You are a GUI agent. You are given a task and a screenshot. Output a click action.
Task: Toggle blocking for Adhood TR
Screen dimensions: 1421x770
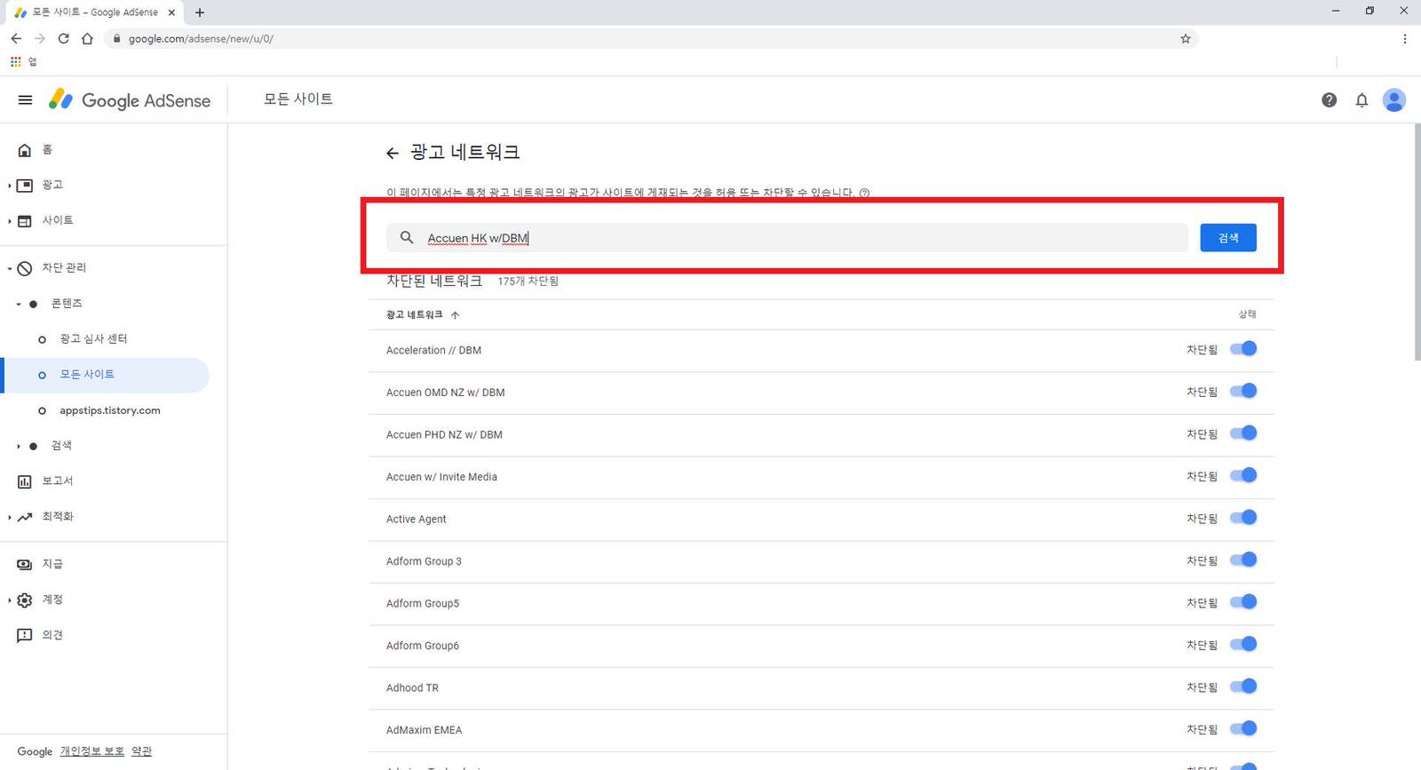click(x=1243, y=687)
